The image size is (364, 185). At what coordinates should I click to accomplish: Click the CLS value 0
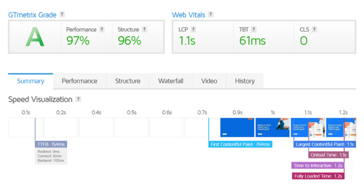(x=304, y=41)
